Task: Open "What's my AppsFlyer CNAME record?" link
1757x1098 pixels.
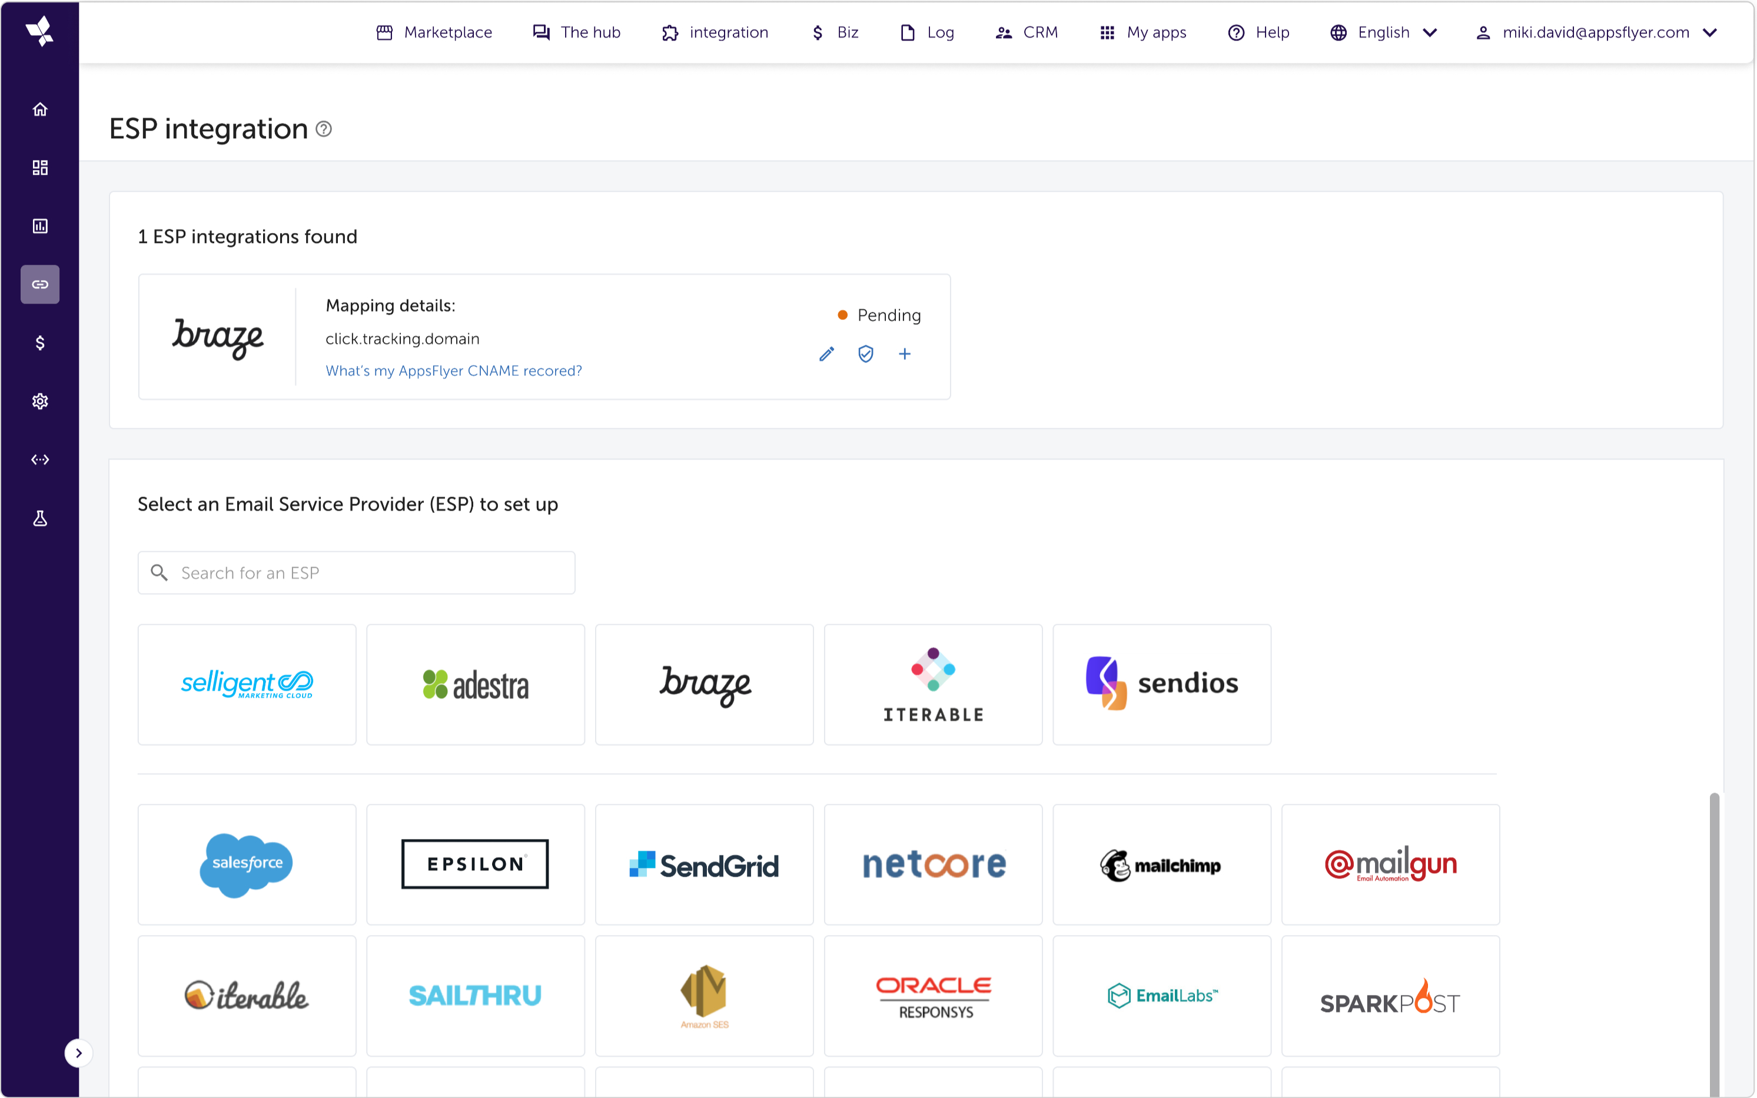Action: (453, 371)
